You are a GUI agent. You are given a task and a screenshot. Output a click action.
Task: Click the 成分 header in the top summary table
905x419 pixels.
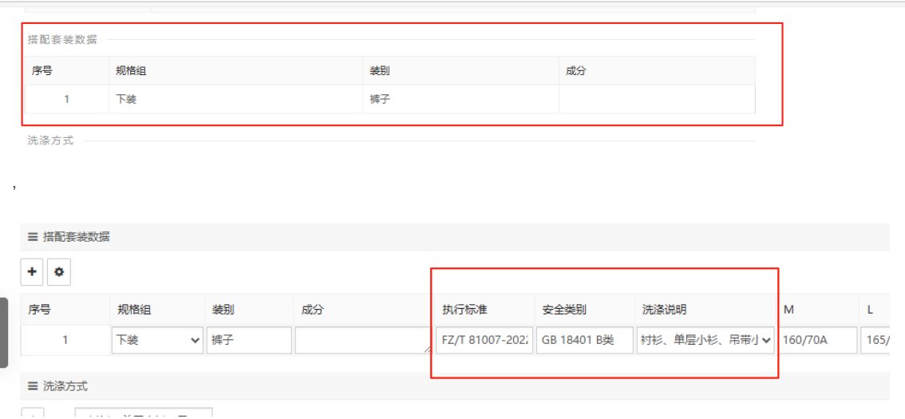coord(575,71)
